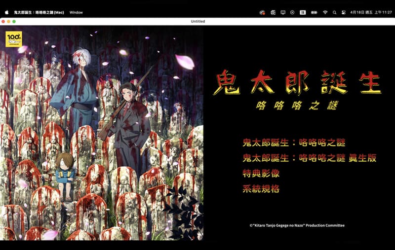Open 系統規格 system specs entry
The width and height of the screenshot is (395, 250).
point(261,189)
